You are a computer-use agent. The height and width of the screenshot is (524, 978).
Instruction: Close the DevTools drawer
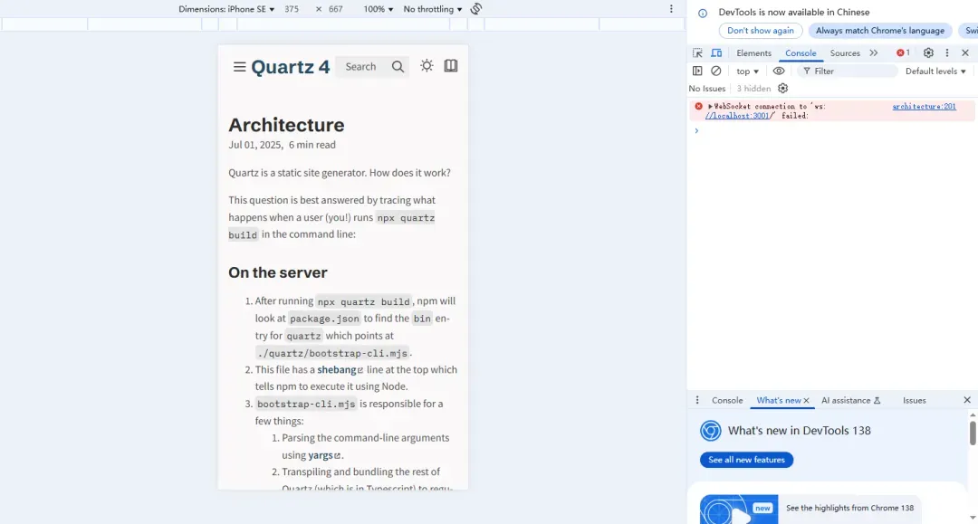point(967,400)
